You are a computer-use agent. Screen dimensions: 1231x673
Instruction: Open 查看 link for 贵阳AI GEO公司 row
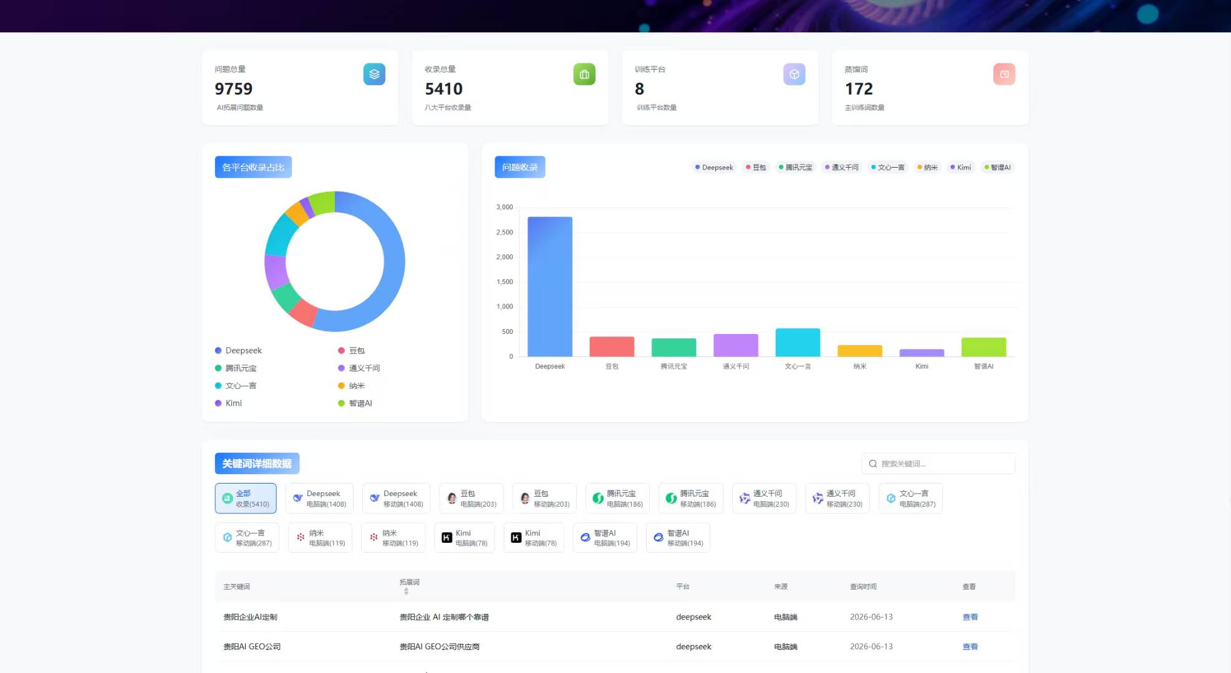[970, 647]
